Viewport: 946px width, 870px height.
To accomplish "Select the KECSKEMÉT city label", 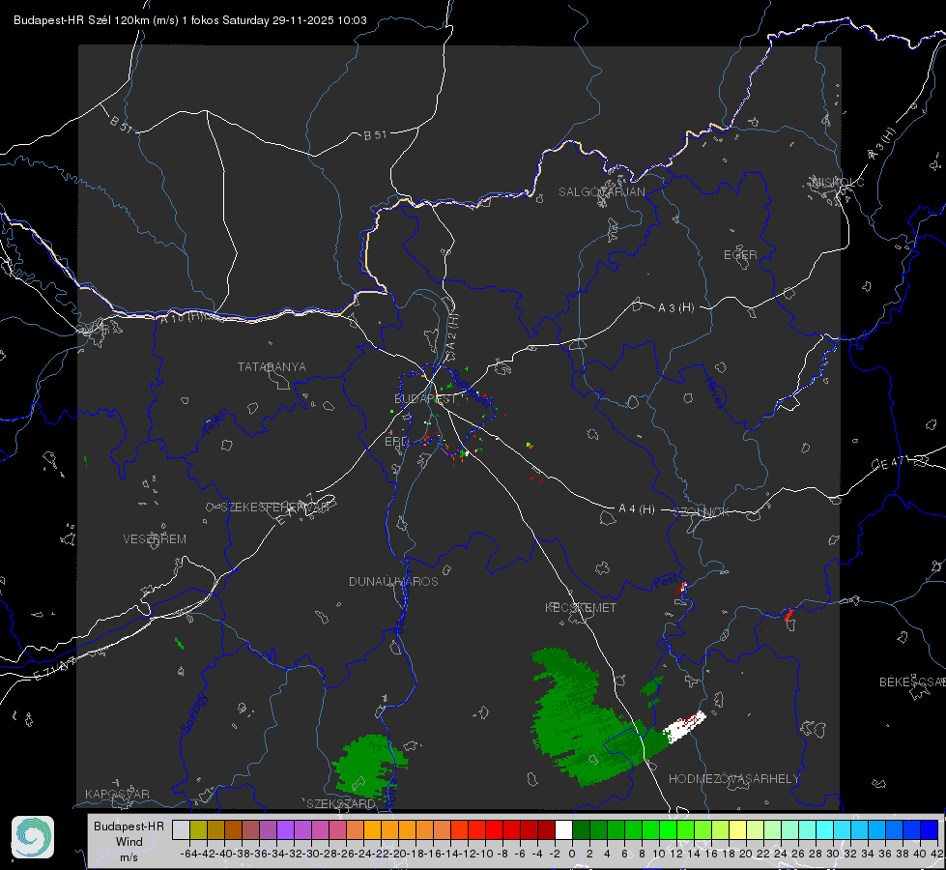I will pyautogui.click(x=581, y=607).
